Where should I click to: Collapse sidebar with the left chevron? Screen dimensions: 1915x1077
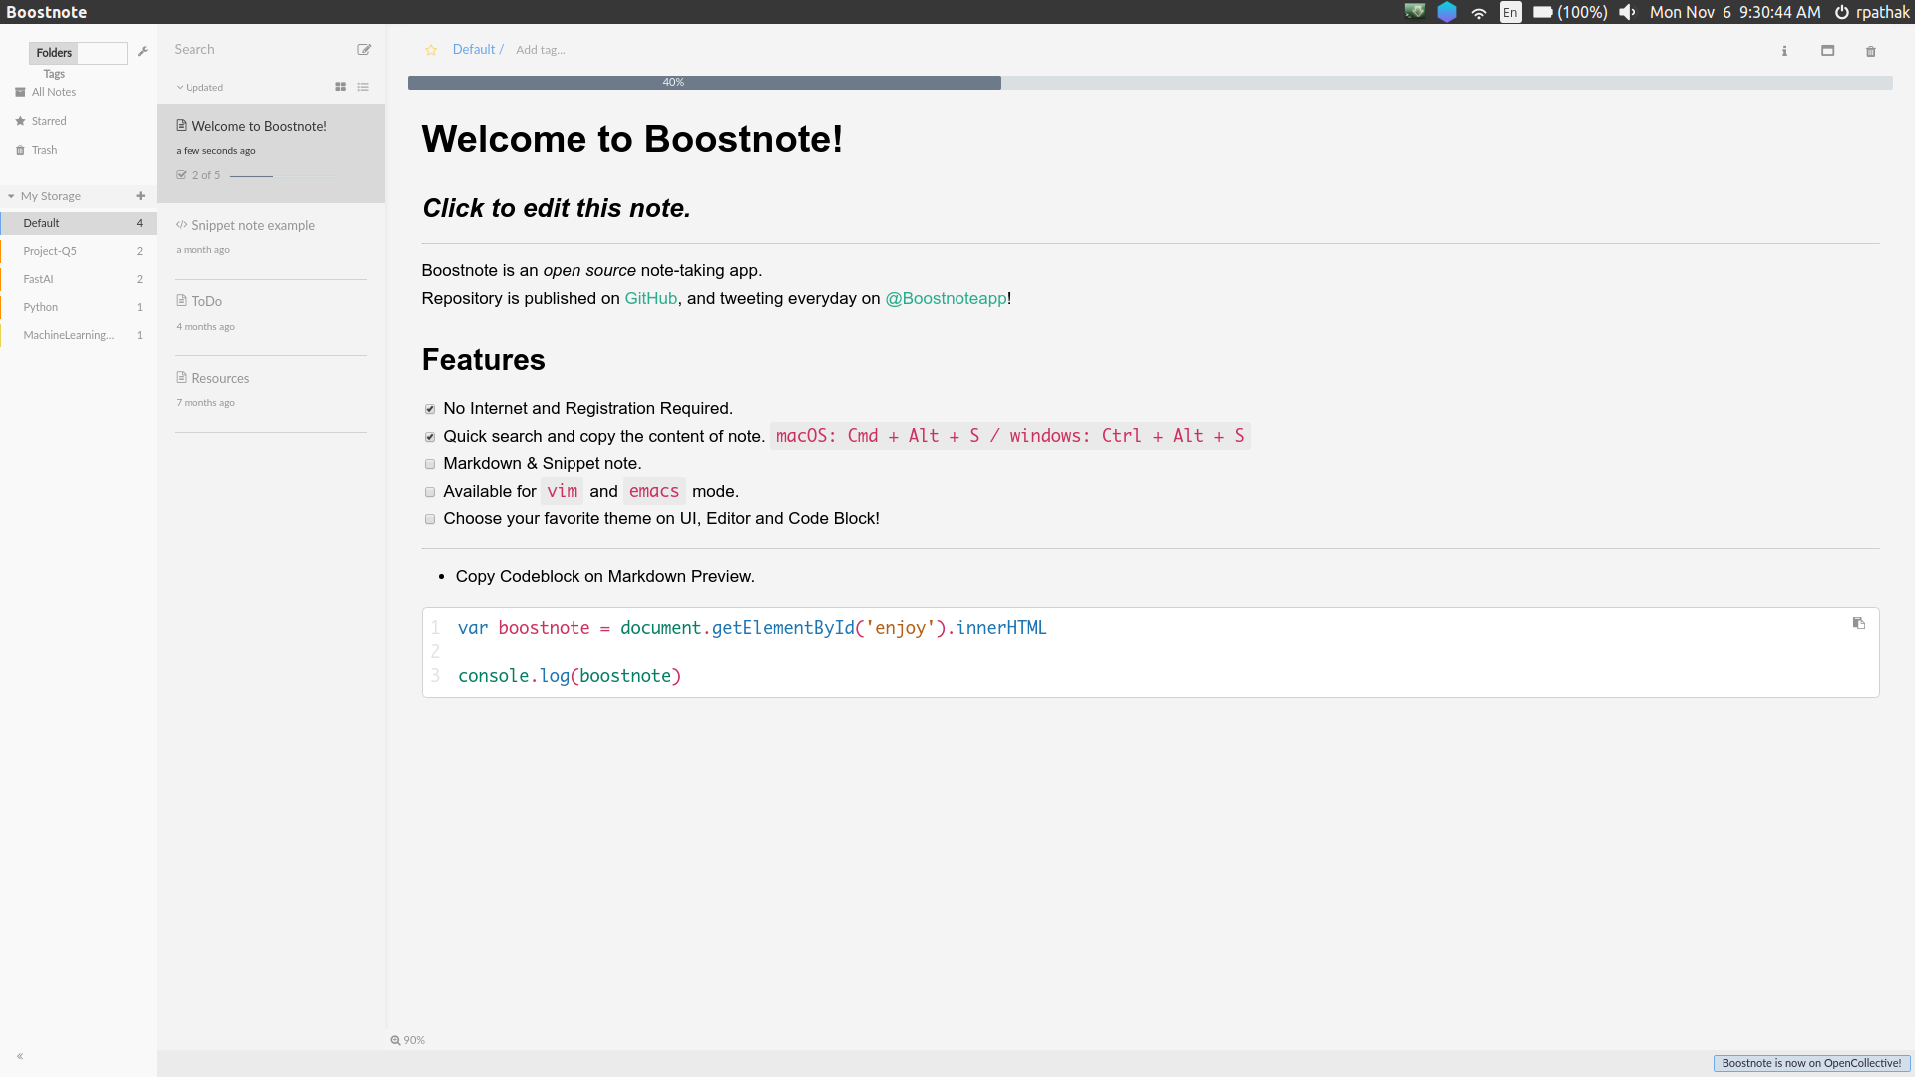pyautogui.click(x=19, y=1057)
